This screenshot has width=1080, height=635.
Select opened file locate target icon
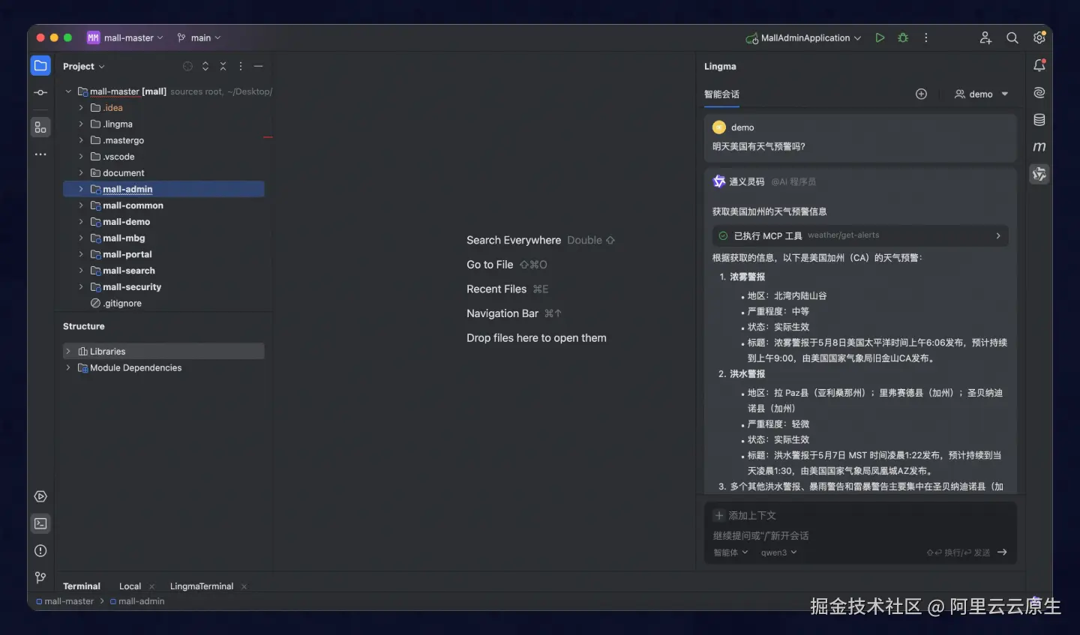point(187,66)
